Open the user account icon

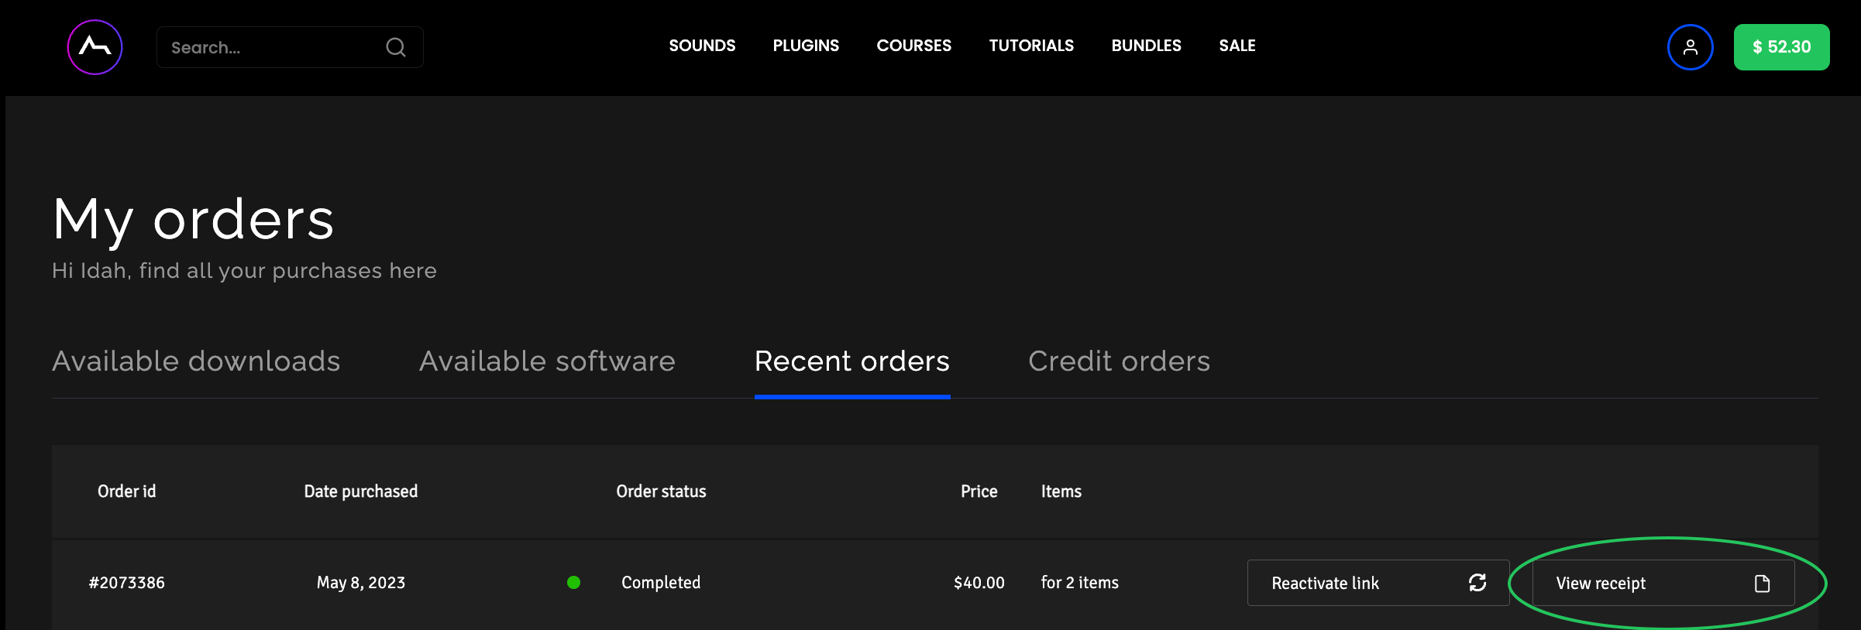pyautogui.click(x=1690, y=47)
